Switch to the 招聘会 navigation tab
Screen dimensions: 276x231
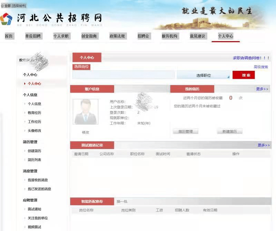pyautogui.click(x=143, y=36)
